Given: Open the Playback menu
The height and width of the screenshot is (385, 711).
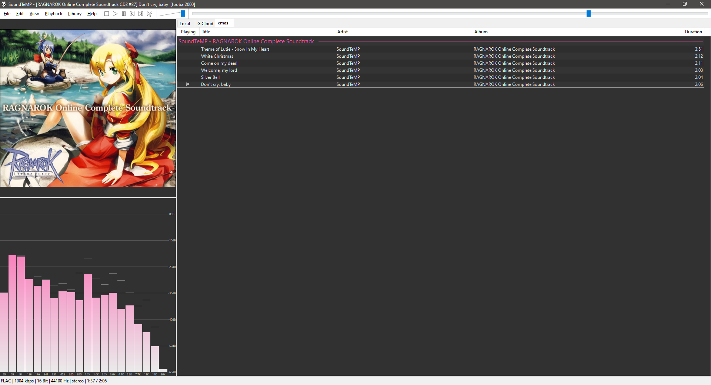Looking at the screenshot, I should [53, 14].
